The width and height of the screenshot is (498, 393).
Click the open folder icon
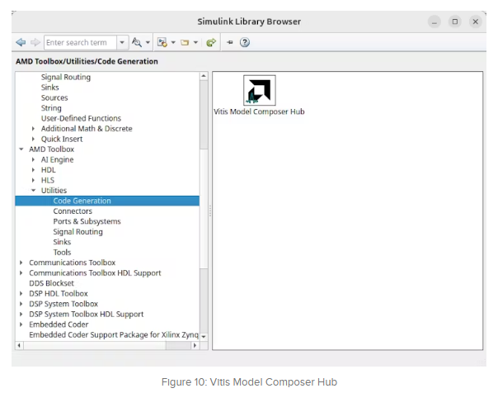click(186, 42)
